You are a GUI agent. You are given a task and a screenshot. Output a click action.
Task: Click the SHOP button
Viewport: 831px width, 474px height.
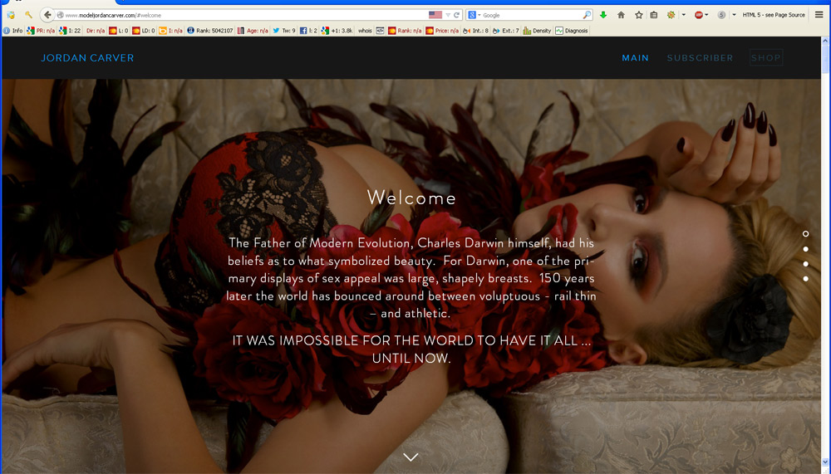(765, 58)
